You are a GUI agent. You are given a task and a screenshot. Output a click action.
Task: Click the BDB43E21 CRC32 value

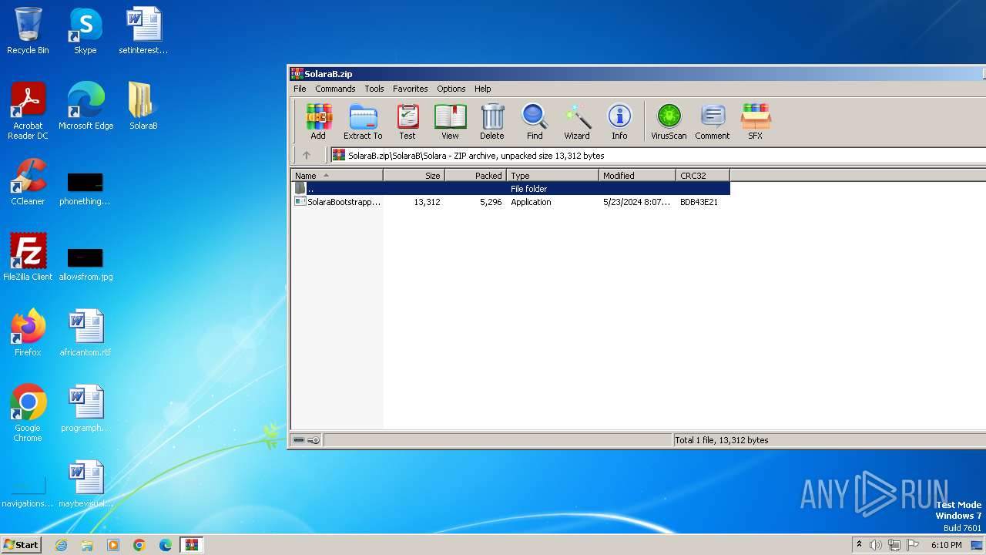pyautogui.click(x=699, y=202)
